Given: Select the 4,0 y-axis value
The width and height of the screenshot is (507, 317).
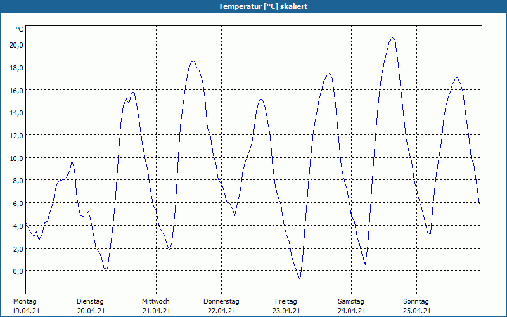Looking at the screenshot, I should [x=18, y=226].
